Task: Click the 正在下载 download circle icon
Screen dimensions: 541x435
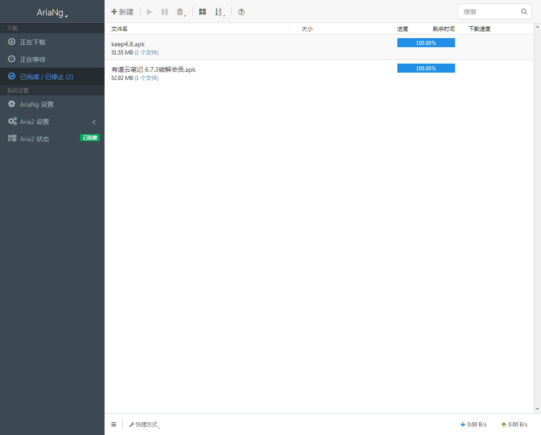Action: 12,42
